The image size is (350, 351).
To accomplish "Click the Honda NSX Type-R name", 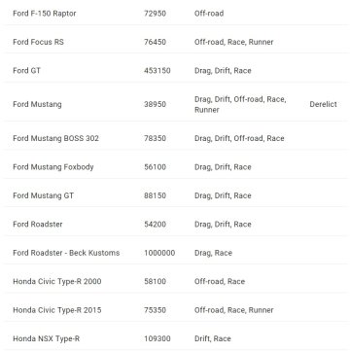I will coord(46,338).
